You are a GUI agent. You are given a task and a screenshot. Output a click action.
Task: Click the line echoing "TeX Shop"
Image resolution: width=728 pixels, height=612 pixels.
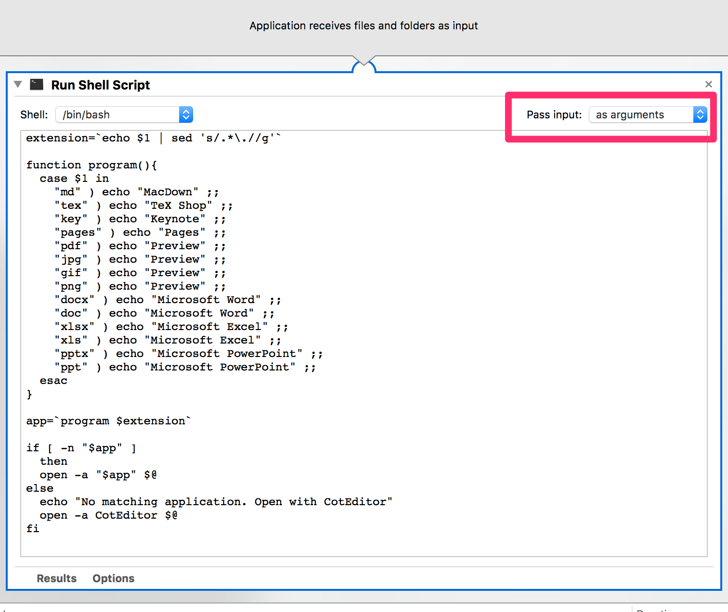click(x=143, y=205)
